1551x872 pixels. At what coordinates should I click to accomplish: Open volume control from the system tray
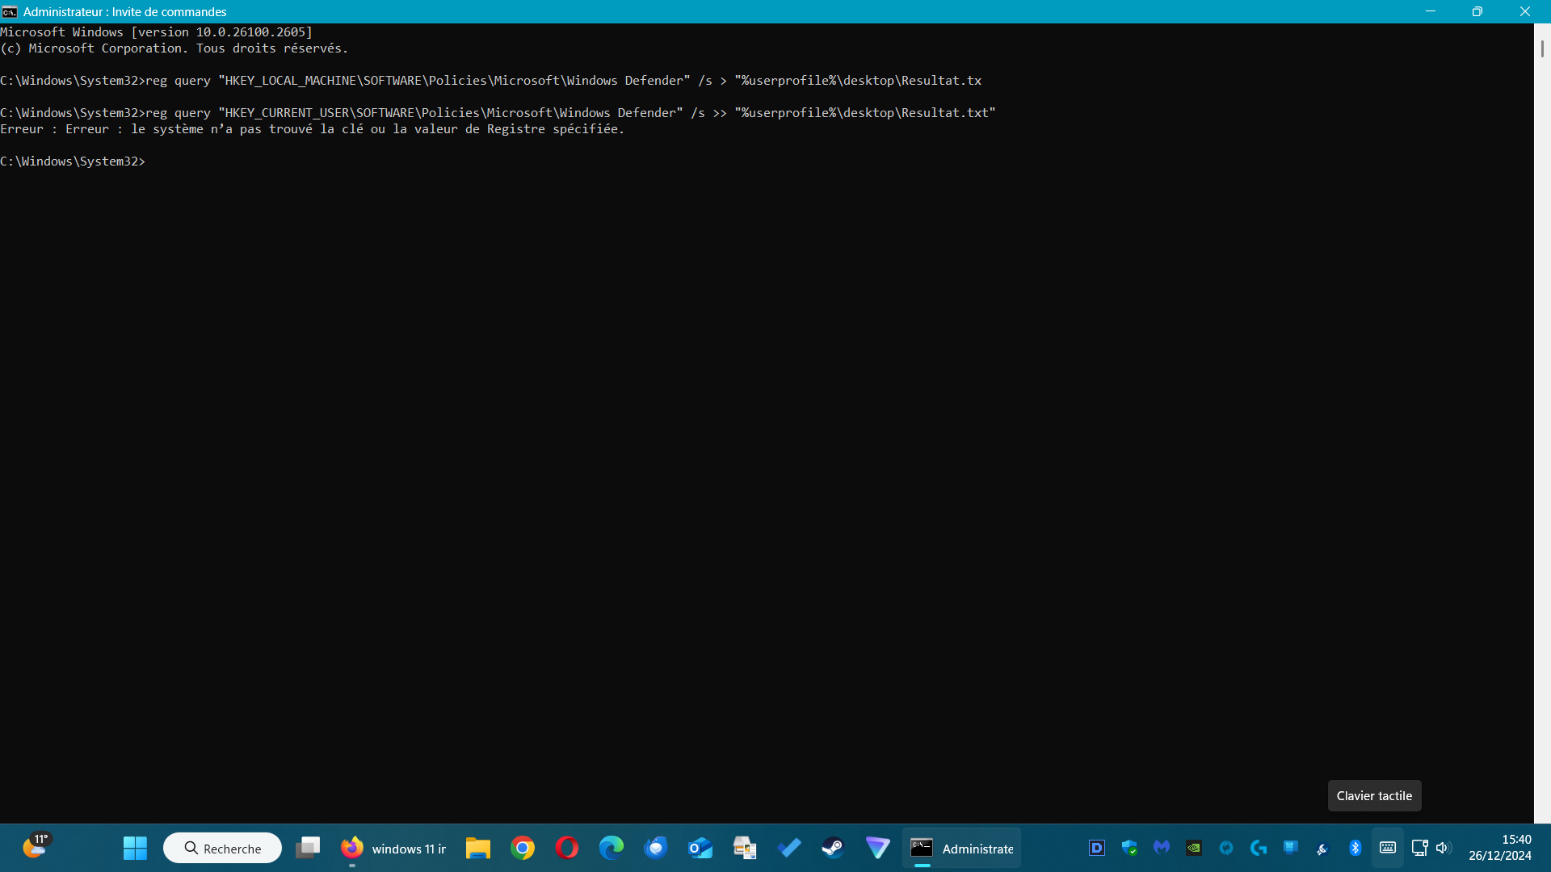click(x=1444, y=848)
